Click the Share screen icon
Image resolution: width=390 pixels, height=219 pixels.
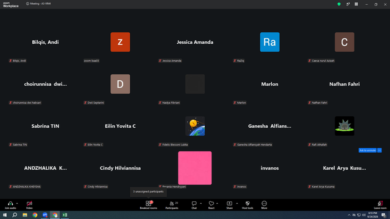point(229,203)
